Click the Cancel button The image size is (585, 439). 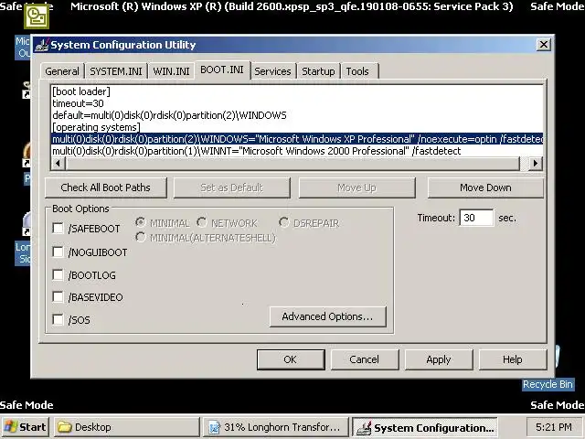[x=364, y=359]
